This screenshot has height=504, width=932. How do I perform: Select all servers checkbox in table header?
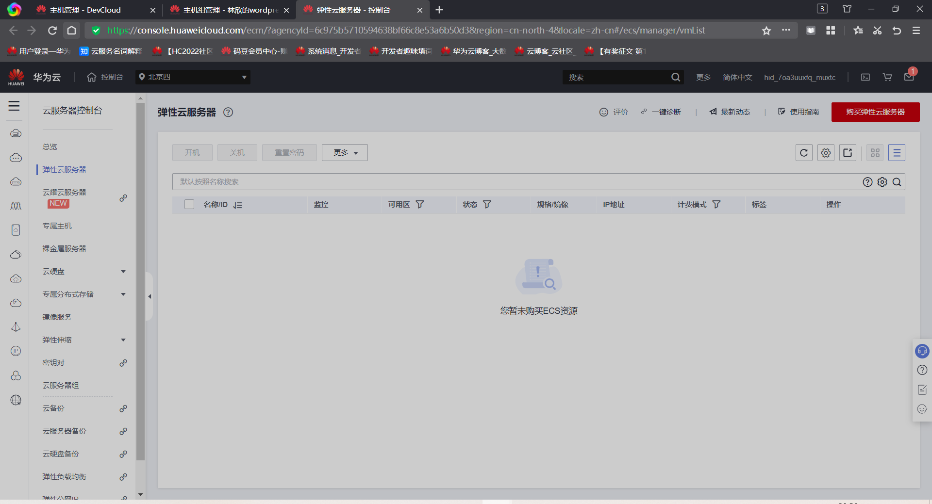click(189, 205)
